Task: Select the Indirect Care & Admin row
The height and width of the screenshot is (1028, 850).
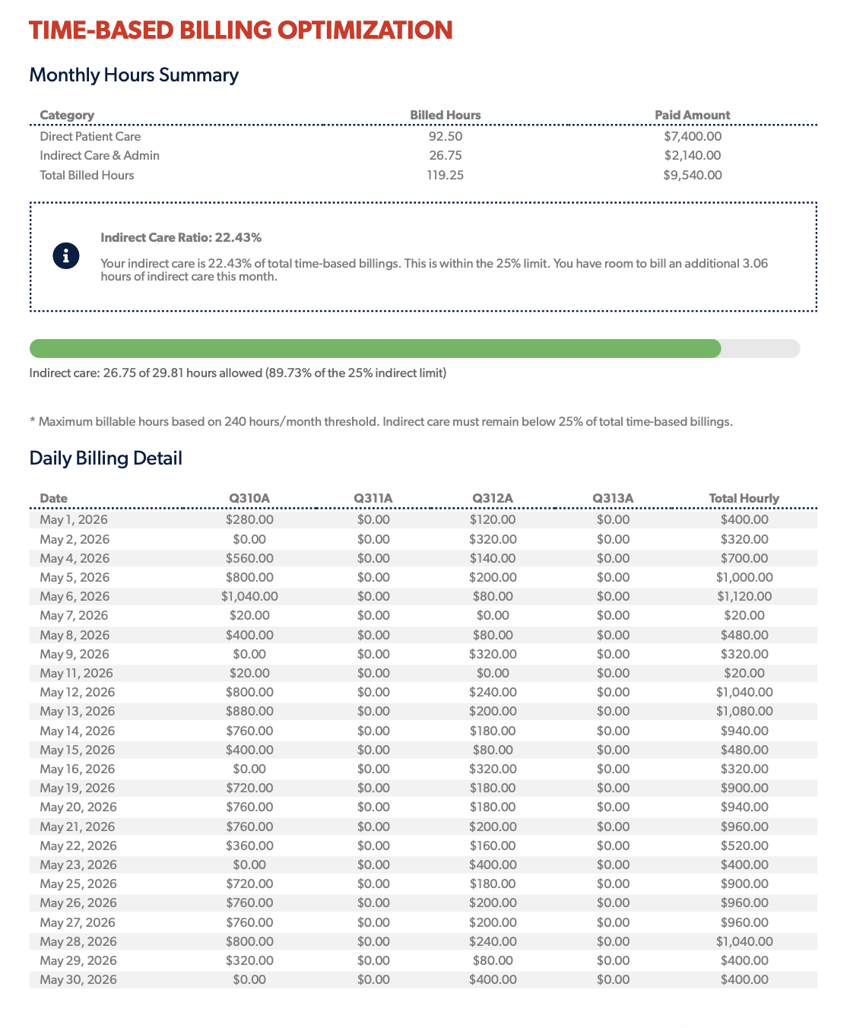Action: pos(423,156)
